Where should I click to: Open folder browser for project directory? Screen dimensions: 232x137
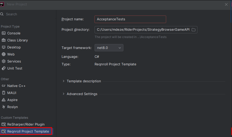pyautogui.click(x=193, y=30)
